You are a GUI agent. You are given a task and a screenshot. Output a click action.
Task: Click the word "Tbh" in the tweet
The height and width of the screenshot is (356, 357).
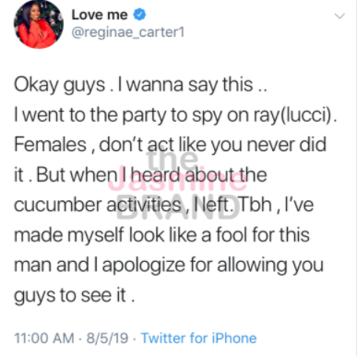[255, 205]
